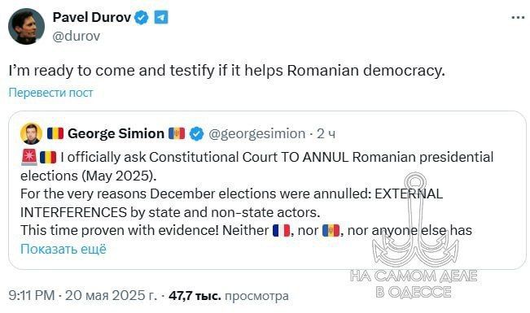Click the Telegram affiliation badge icon

click(x=161, y=17)
